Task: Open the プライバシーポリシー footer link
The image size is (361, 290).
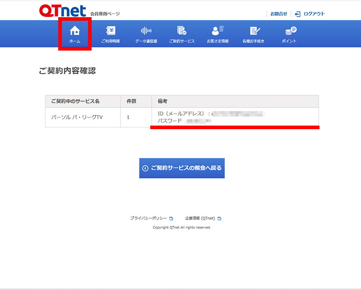Action: (x=148, y=218)
